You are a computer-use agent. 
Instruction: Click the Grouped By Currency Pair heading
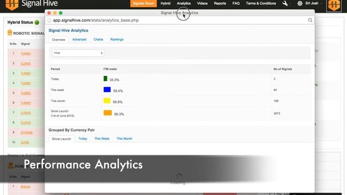(72, 130)
